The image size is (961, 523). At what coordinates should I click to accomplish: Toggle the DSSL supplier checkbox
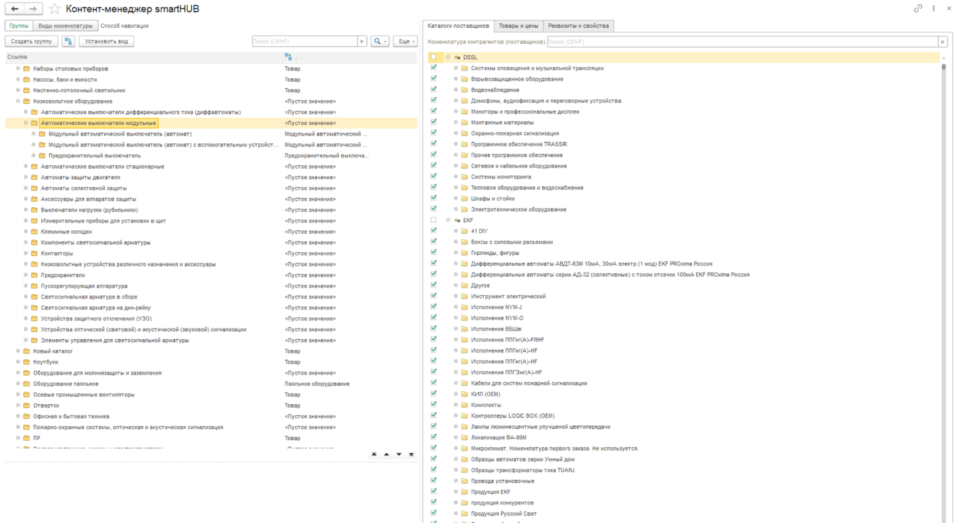pos(433,57)
